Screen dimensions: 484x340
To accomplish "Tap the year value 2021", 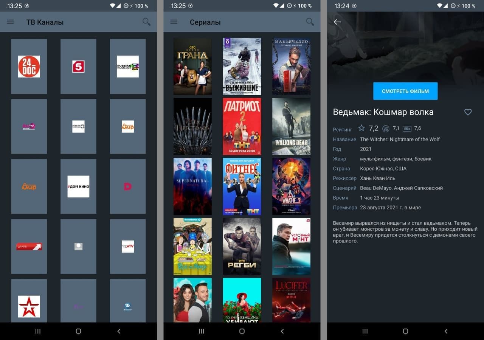I will [366, 149].
